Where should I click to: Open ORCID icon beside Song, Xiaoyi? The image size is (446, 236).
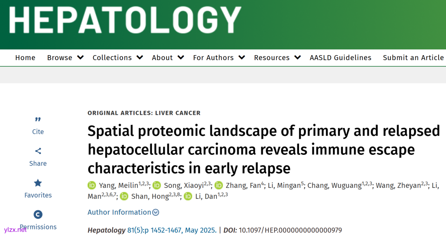coord(157,185)
